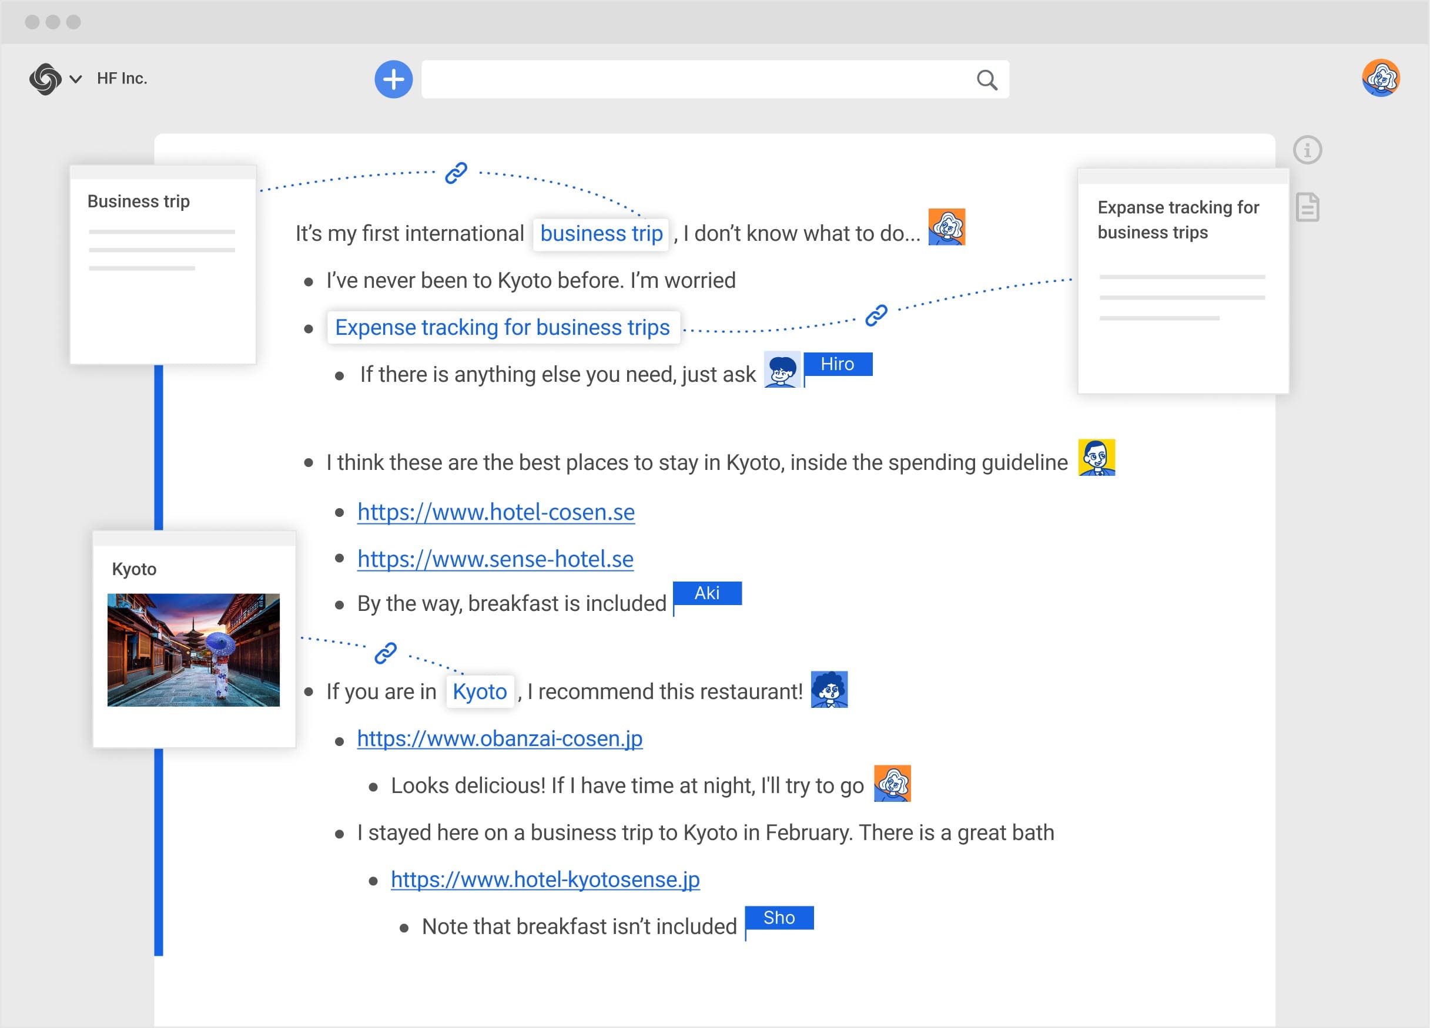
Task: Open the obanzai-cosen.jp restaurant link
Action: click(500, 739)
